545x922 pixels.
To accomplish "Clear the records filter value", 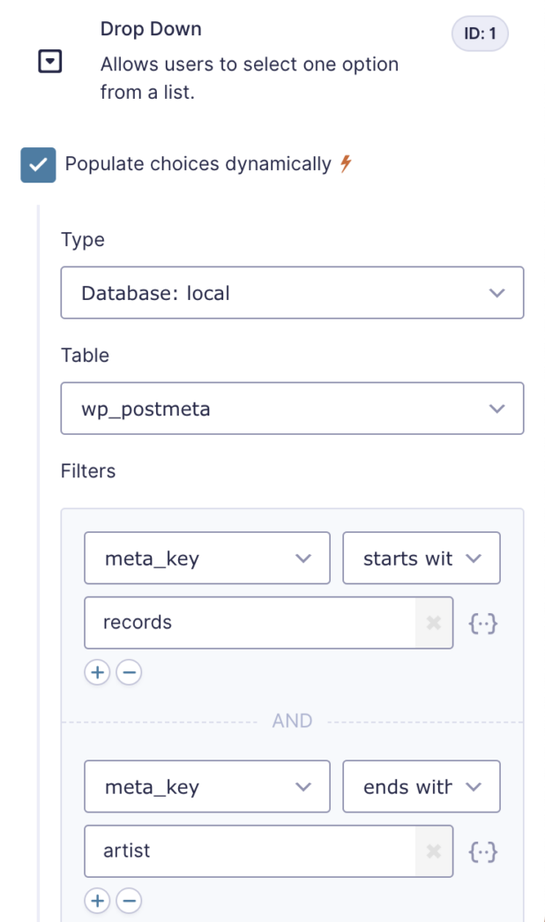I will 433,623.
